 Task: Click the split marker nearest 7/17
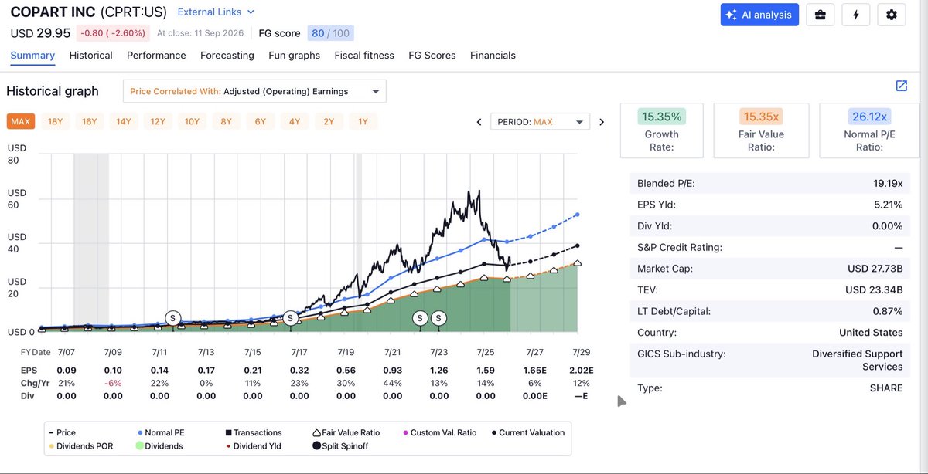(x=290, y=318)
